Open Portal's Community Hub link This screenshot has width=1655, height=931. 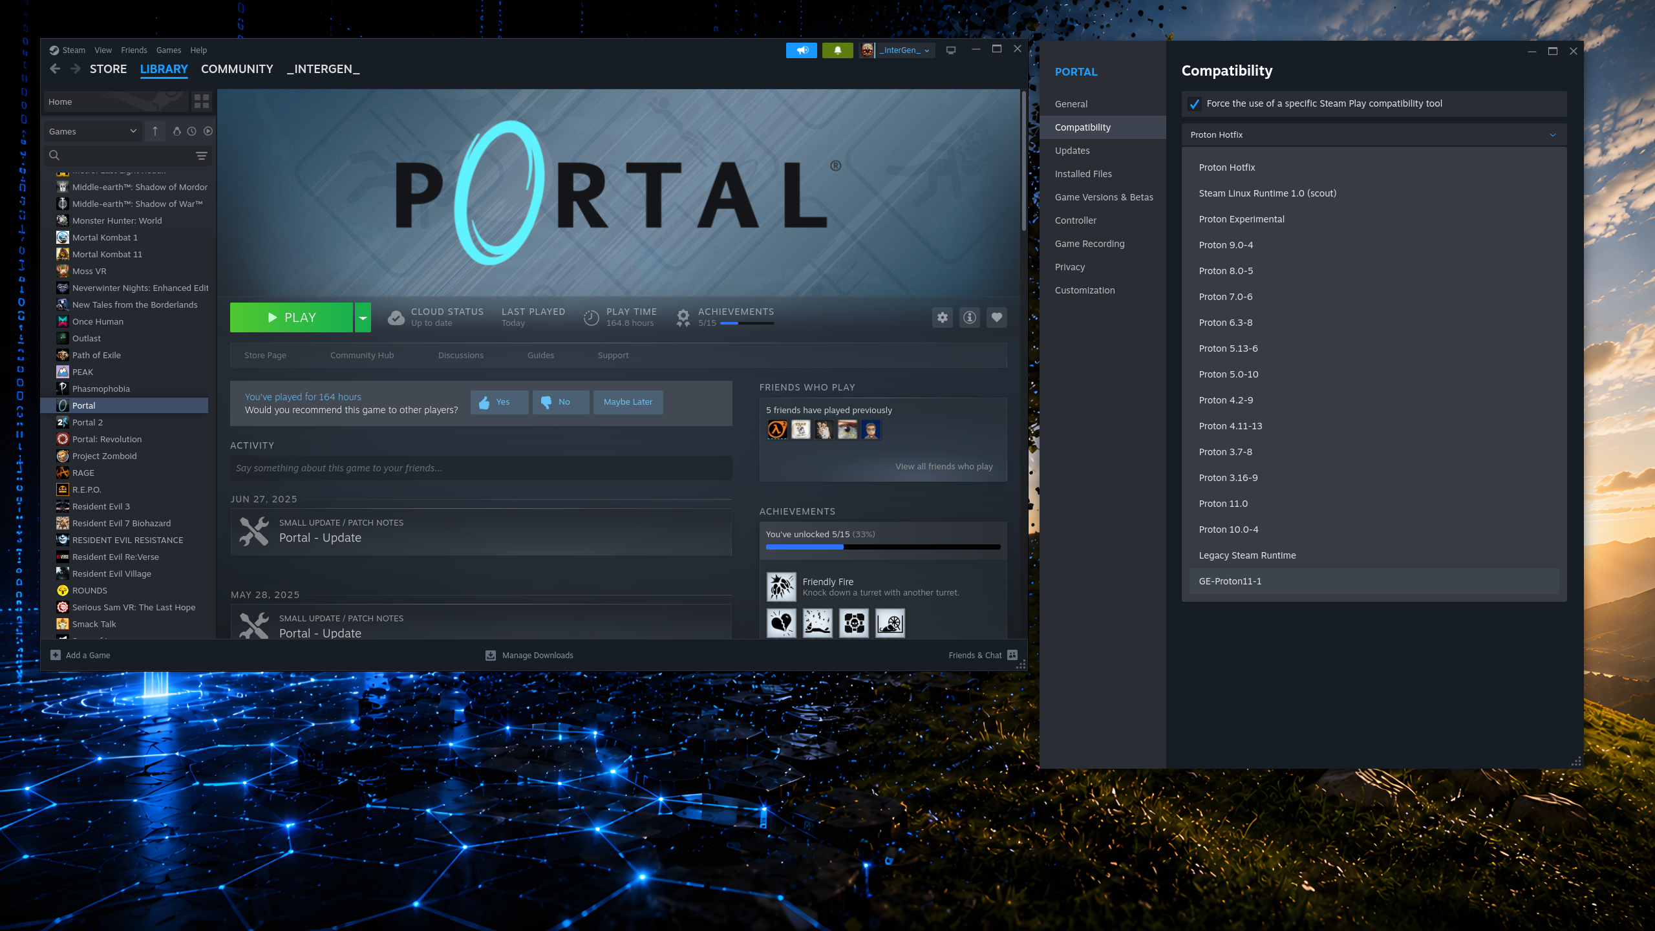tap(362, 356)
